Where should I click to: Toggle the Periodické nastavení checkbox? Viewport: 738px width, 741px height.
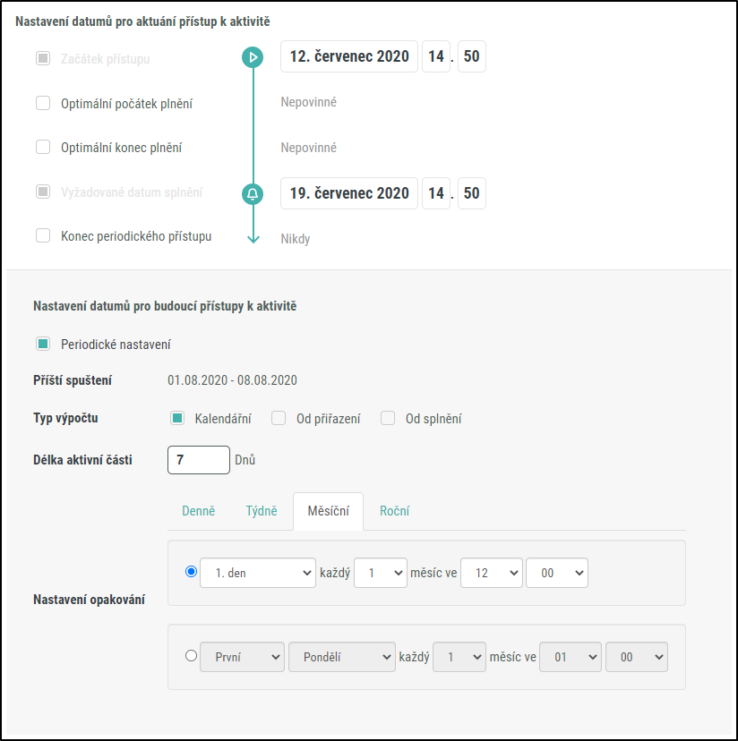tap(43, 344)
